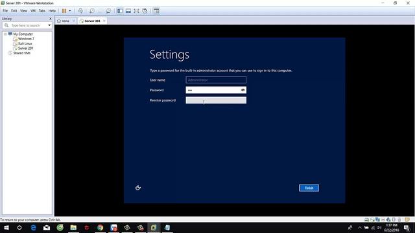Click the active VMware Workstation taskbar icon
The height and width of the screenshot is (233, 415).
point(154,227)
